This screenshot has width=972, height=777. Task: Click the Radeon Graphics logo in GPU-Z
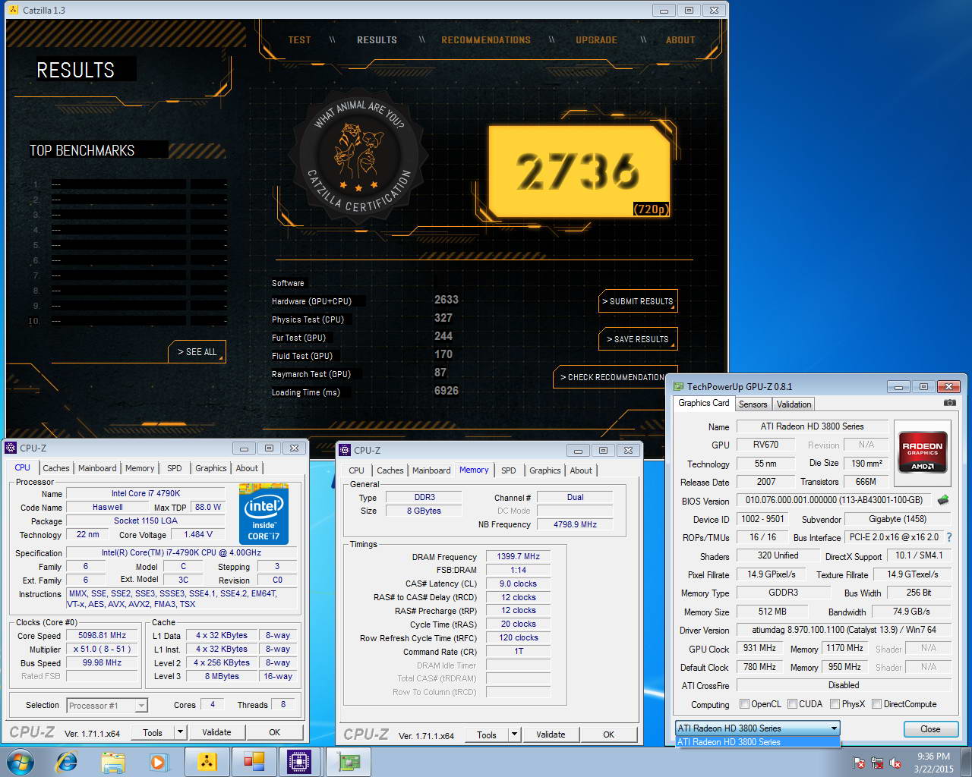922,452
